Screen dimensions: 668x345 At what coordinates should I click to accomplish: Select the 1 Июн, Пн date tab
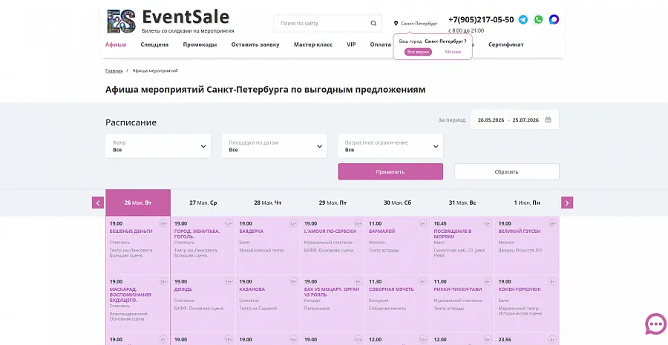coord(527,203)
